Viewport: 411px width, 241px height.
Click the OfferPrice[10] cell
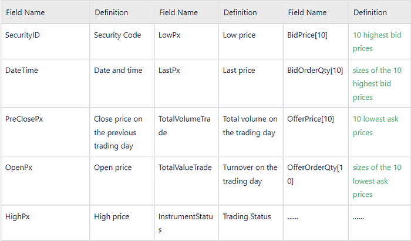point(316,132)
